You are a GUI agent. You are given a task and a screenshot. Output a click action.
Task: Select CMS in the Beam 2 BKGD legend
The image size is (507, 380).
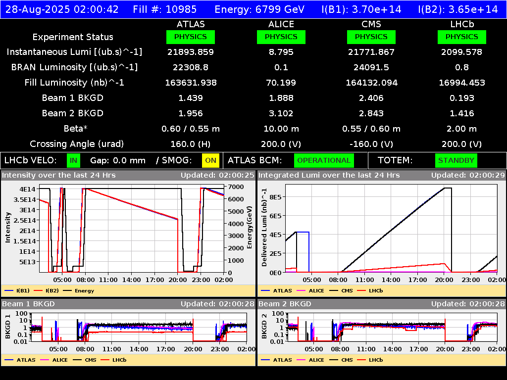point(347,360)
